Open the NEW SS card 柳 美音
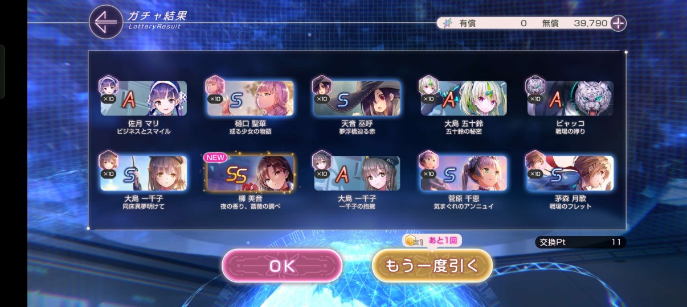 [251, 173]
